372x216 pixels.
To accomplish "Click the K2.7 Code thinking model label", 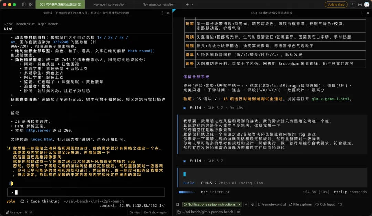I will tap(39, 201).
